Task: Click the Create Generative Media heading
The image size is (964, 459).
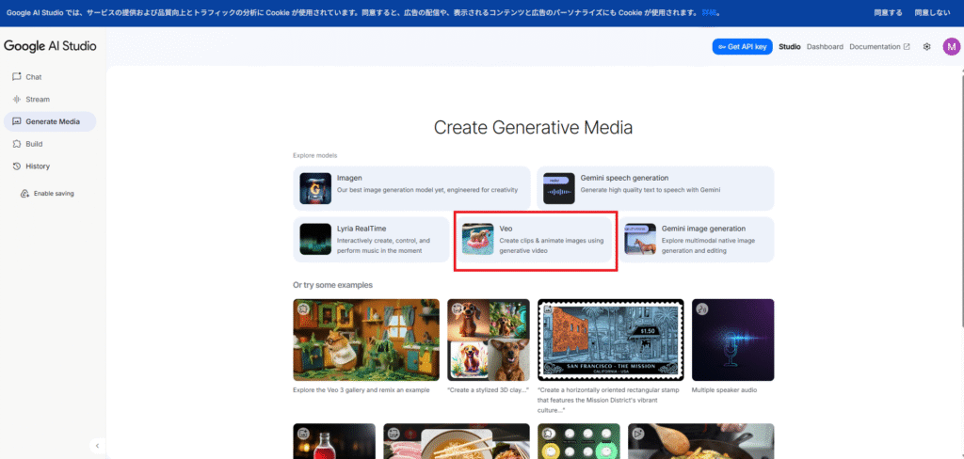Action: click(x=533, y=127)
